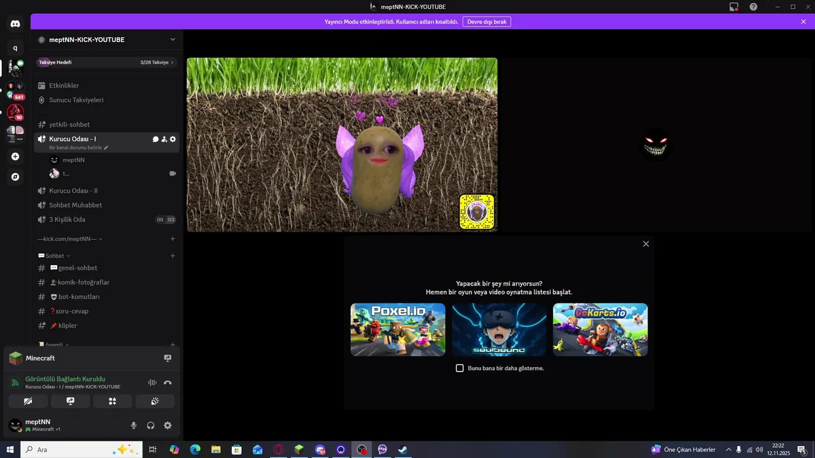Select the server with 561 unread badge
The image size is (815, 458).
15,90
